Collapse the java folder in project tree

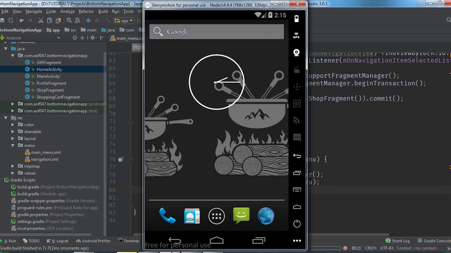(6, 48)
